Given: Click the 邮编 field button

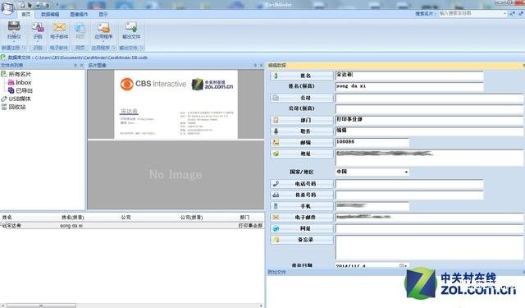Looking at the screenshot, I should [x=302, y=142].
